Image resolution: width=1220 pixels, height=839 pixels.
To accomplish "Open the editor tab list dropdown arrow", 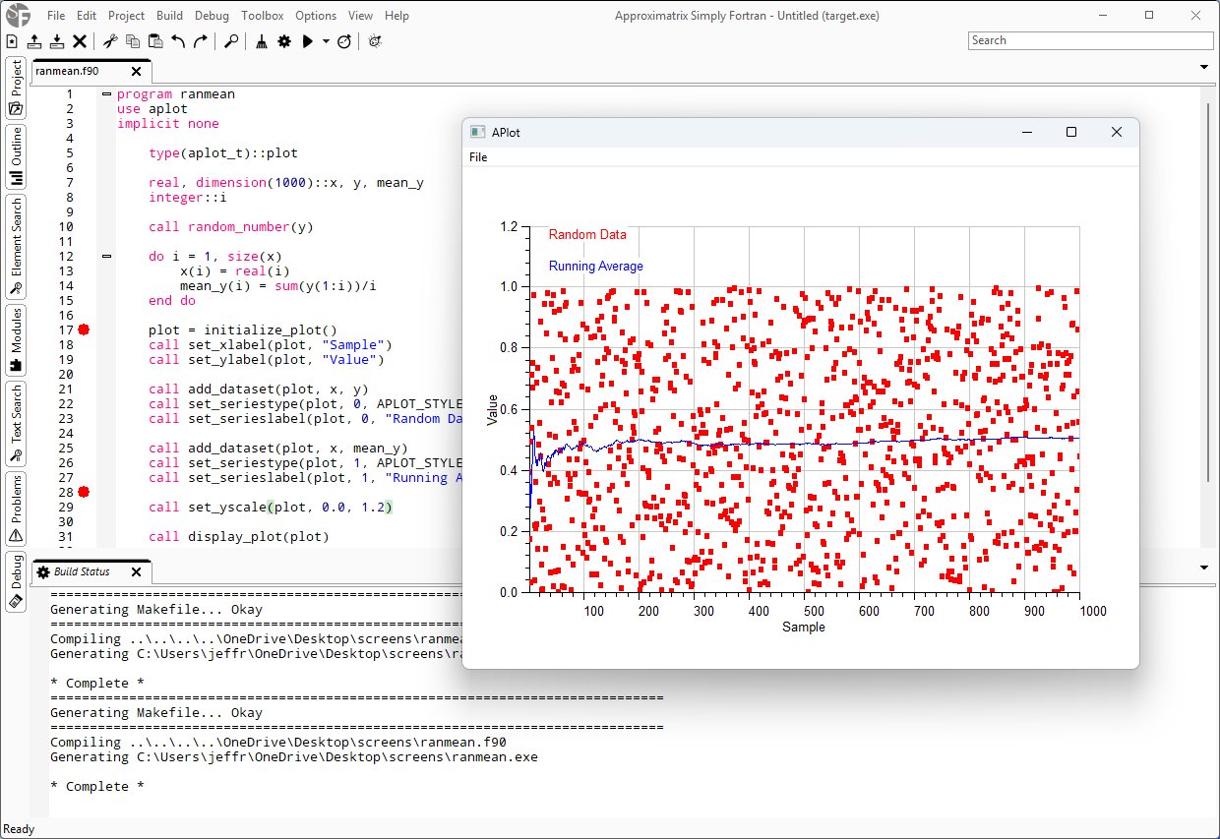I will click(x=1205, y=67).
